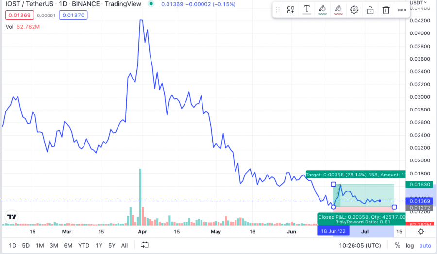This screenshot has height=254, width=437.
Task: Select the 1M time range
Action: (x=40, y=245)
